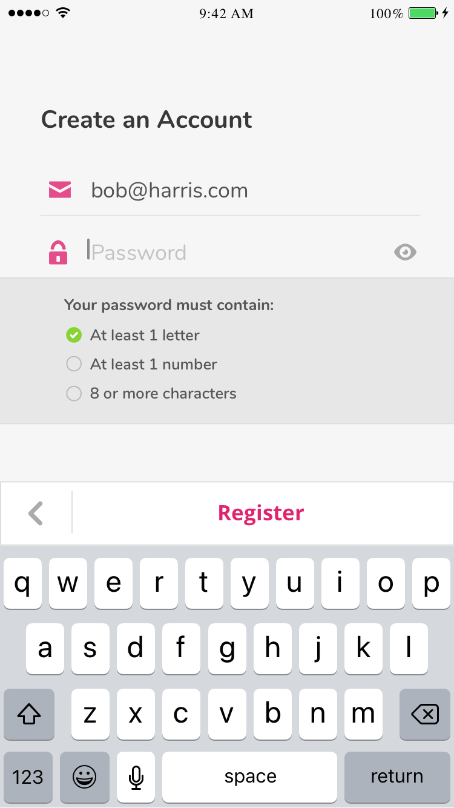Focus the Password input field
Viewport: 454px width, 808px height.
(236, 252)
